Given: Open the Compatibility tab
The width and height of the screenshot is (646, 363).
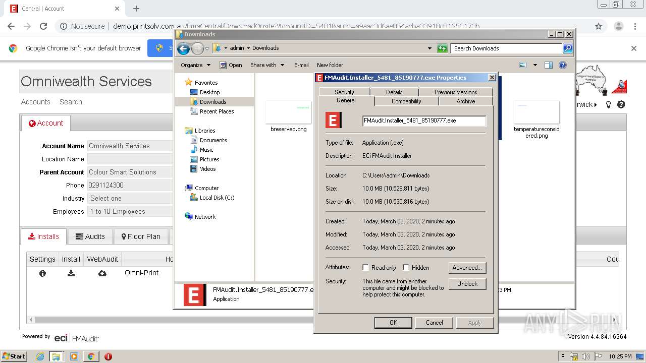Looking at the screenshot, I should (406, 101).
